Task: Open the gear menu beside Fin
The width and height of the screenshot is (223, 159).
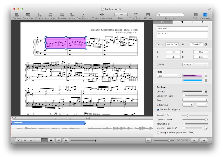Action: pyautogui.click(x=206, y=44)
